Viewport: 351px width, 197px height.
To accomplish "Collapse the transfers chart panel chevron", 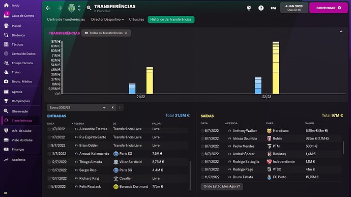I will [341, 32].
